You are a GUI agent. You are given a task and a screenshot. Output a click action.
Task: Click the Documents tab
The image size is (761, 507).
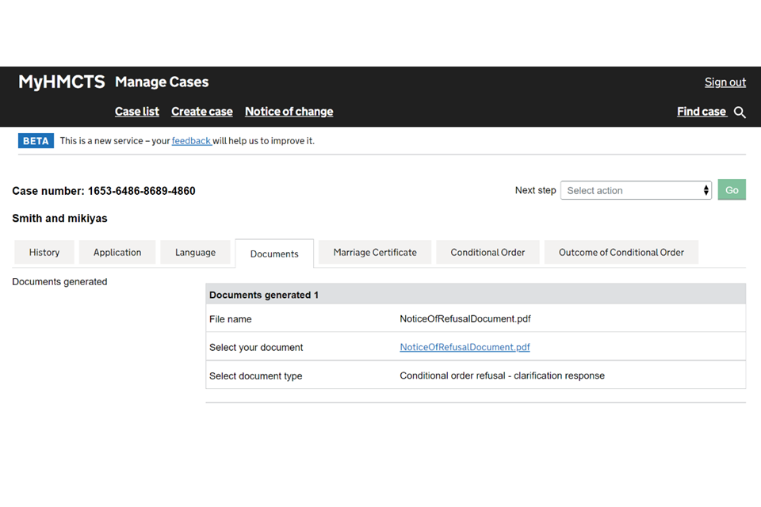click(x=274, y=253)
